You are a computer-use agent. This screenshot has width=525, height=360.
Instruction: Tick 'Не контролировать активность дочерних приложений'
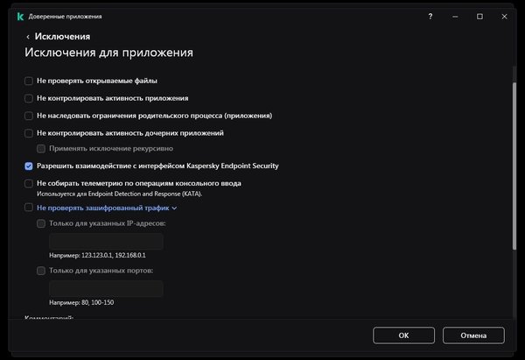coord(29,133)
